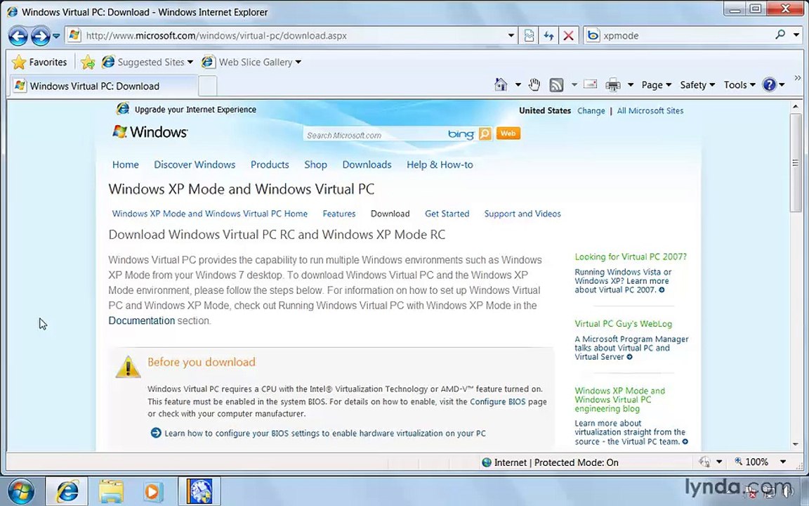Open the search provider dropdown arrow

(796, 35)
